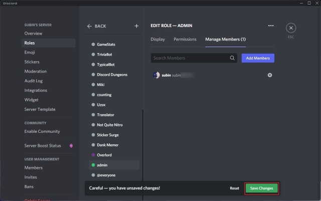The width and height of the screenshot is (321, 201).
Task: Open the Emoji settings page
Action: pos(30,53)
